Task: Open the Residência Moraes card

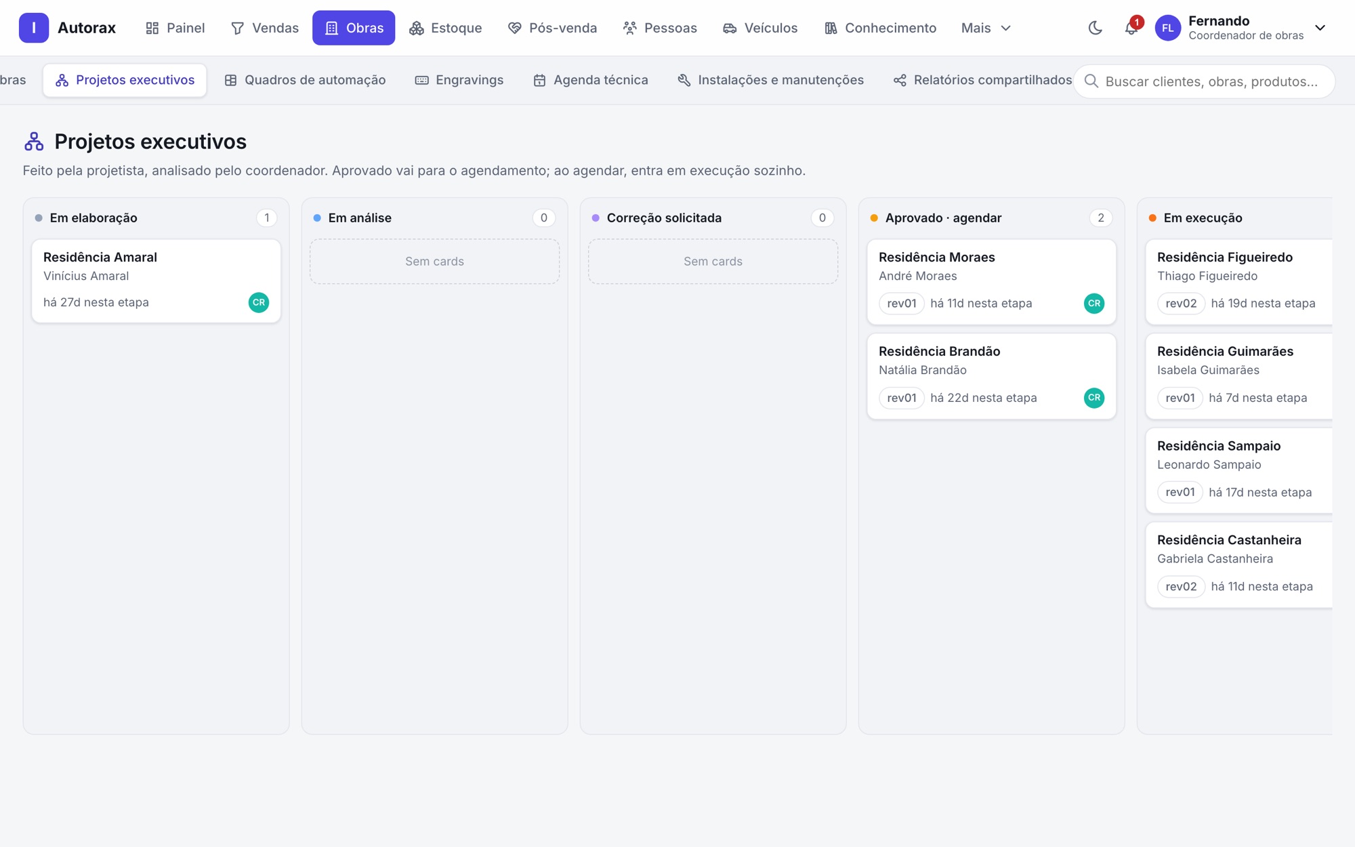Action: [x=991, y=282]
